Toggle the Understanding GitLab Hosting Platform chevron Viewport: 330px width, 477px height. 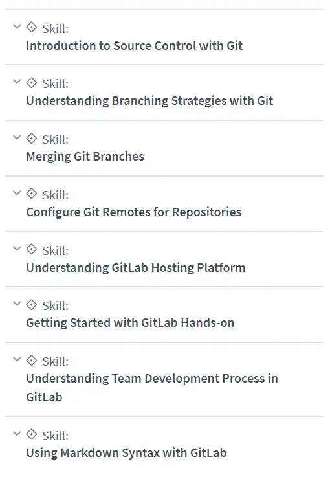(17, 249)
